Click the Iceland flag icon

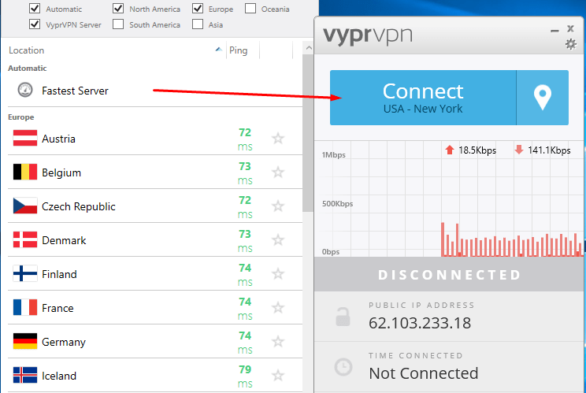(25, 375)
